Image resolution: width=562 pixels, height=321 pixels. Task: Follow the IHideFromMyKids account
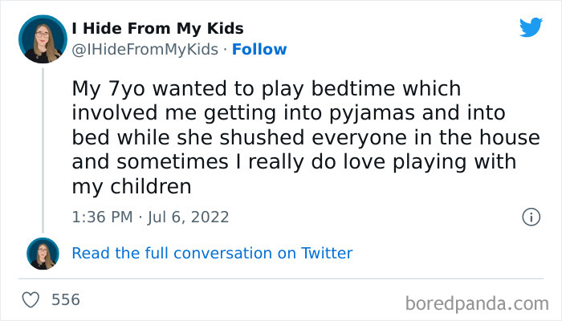[x=260, y=50]
